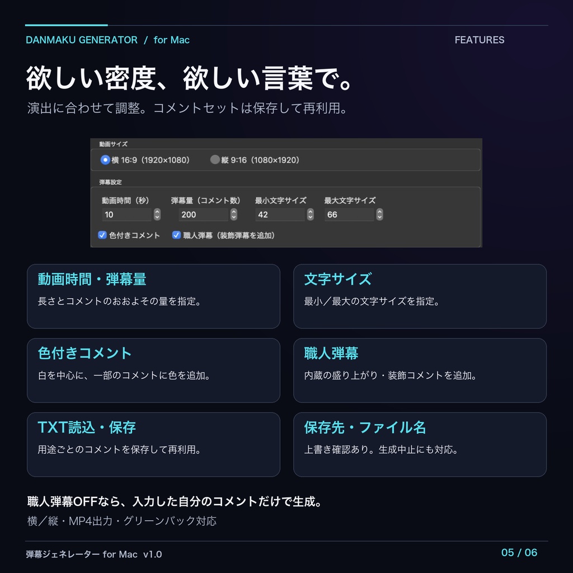This screenshot has height=573, width=573.
Task: Click the line 職人弾幕OFFなら、入力した自分のコメントだけで生成。
Action: [x=175, y=501]
